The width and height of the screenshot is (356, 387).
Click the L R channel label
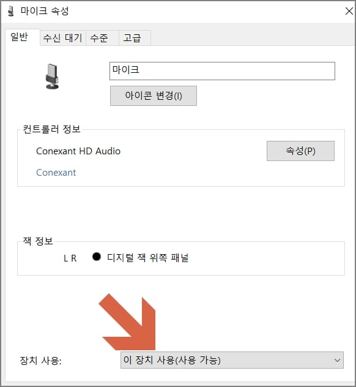70,258
